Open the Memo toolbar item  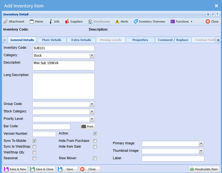point(36,21)
